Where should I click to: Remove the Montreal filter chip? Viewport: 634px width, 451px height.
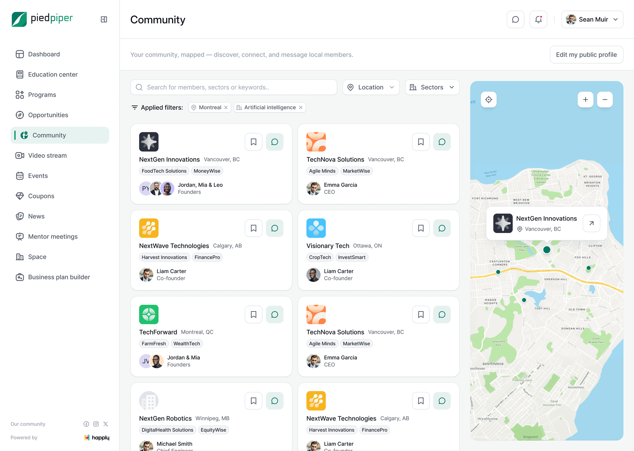tap(226, 107)
